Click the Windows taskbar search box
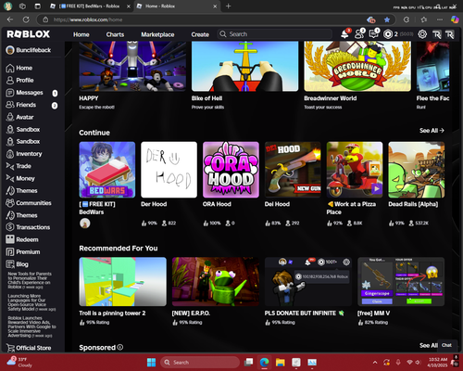The height and width of the screenshot is (371, 463). pyautogui.click(x=200, y=363)
